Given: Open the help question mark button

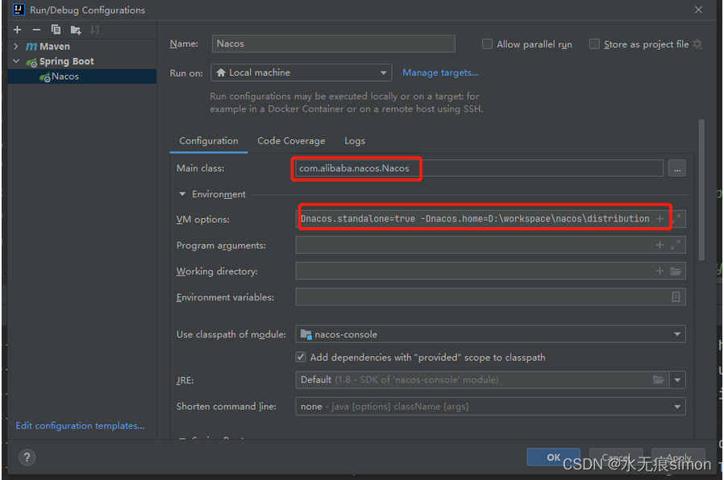Looking at the screenshot, I should (27, 457).
